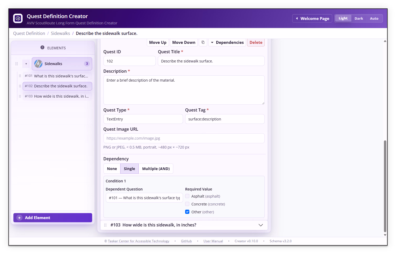
Task: Click the Quest Tag input field
Action: click(x=225, y=119)
